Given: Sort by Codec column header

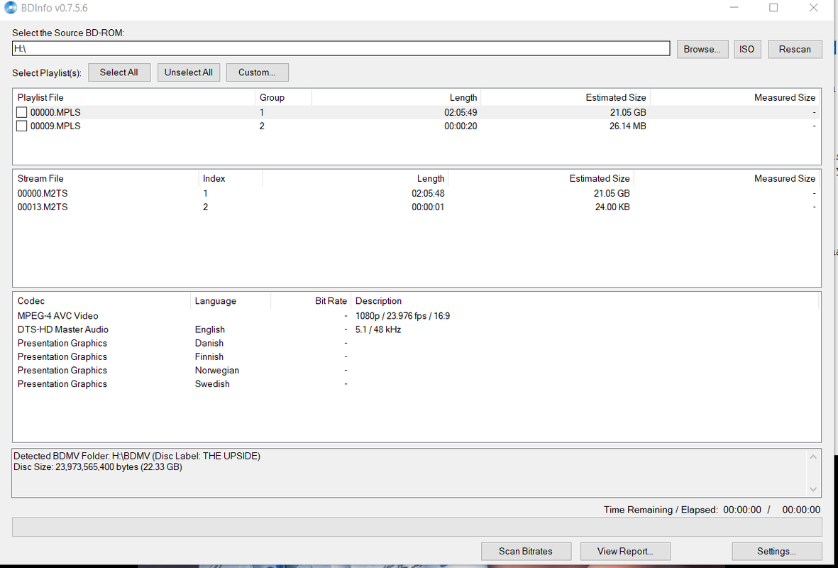Looking at the screenshot, I should [x=102, y=300].
